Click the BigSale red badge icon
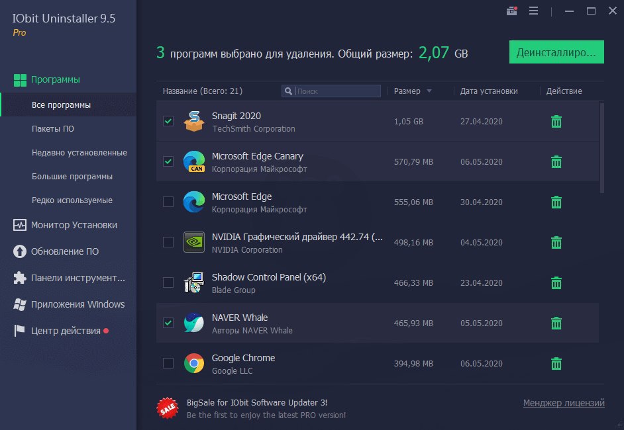 pyautogui.click(x=167, y=408)
